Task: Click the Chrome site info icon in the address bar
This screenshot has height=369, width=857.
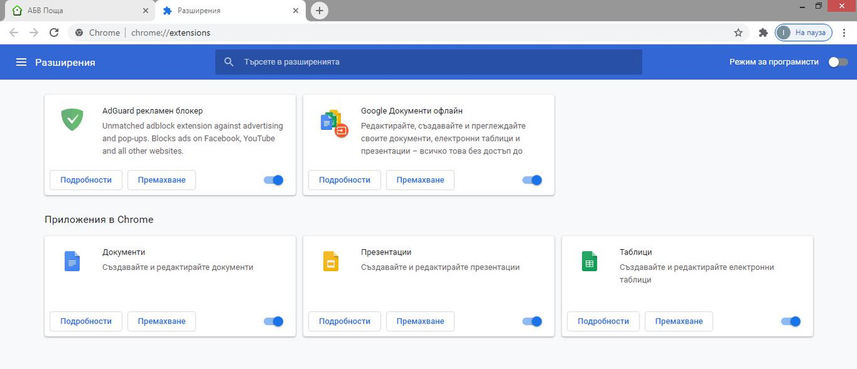Action: tap(80, 32)
